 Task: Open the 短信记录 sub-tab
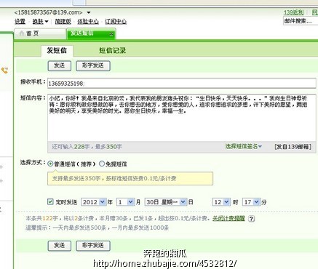coord(112,51)
